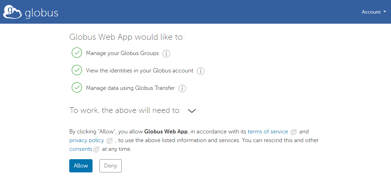Click the Globus cloud logo icon
The height and width of the screenshot is (186, 391).
tap(13, 11)
